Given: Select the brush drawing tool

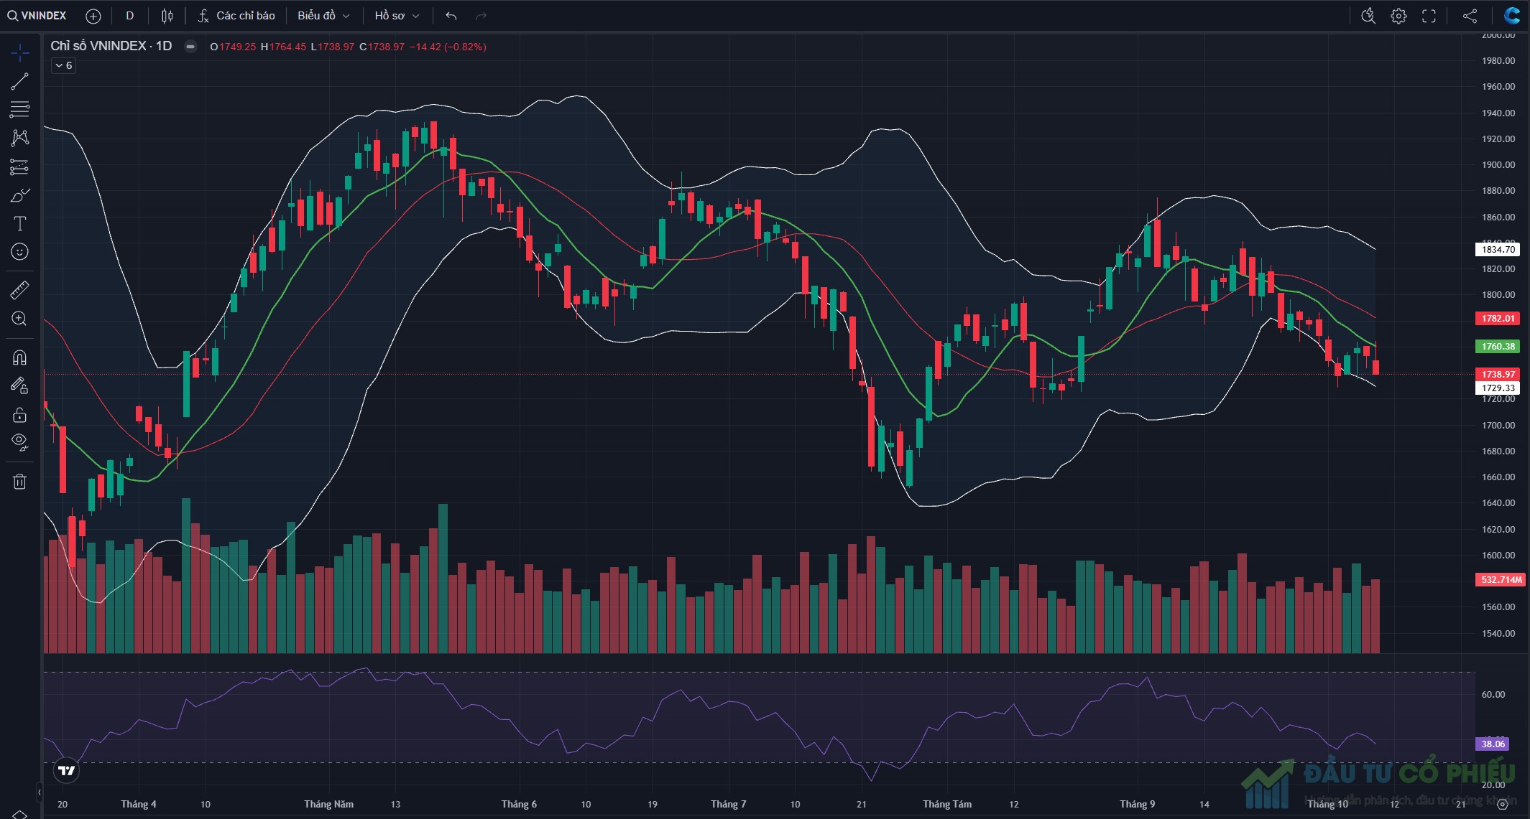Looking at the screenshot, I should tap(20, 195).
